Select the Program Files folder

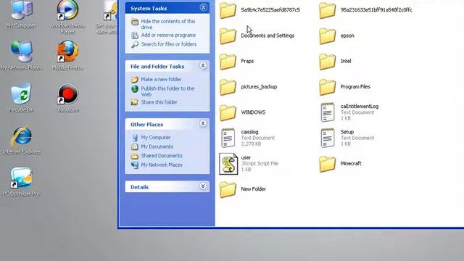click(345, 87)
